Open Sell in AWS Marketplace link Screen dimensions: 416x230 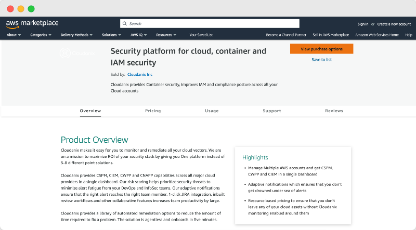click(x=331, y=35)
